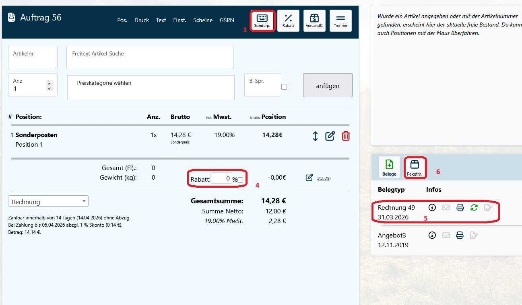Image resolution: width=522 pixels, height=305 pixels.
Task: Open the Druck menu
Action: [x=142, y=20]
